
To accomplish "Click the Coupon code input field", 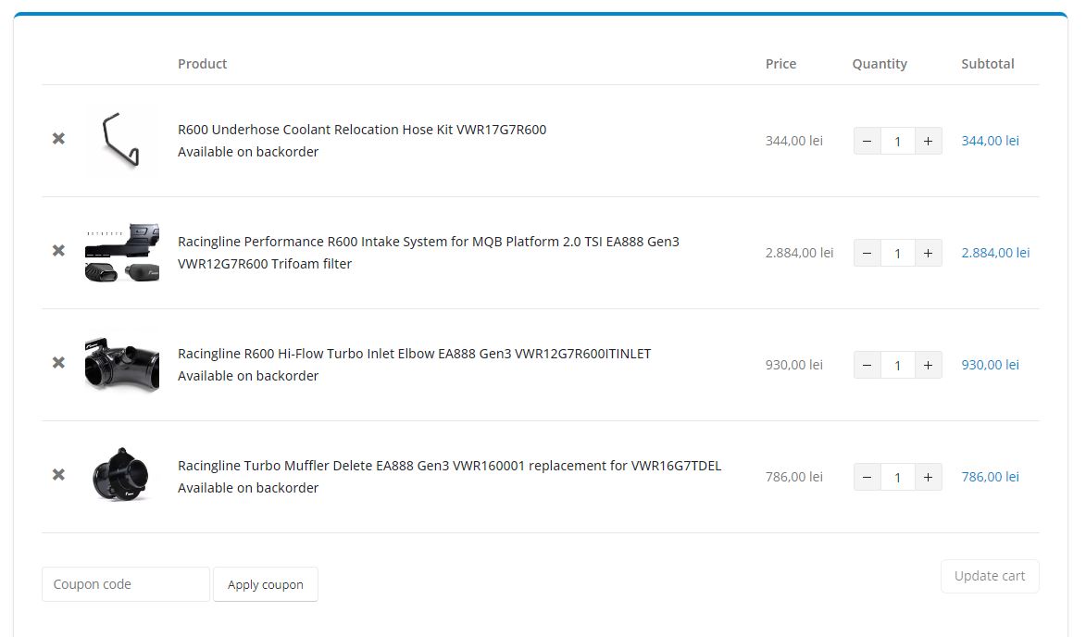I will point(125,584).
